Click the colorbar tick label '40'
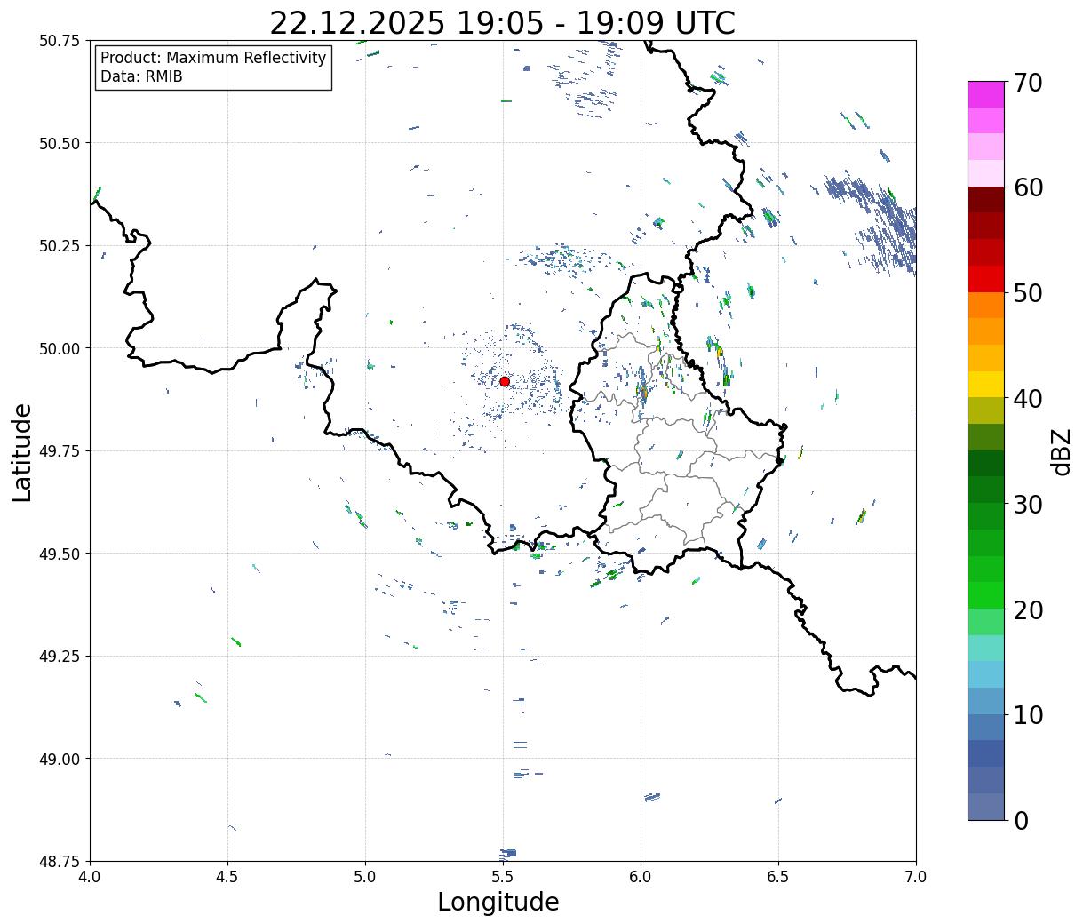 (1027, 399)
